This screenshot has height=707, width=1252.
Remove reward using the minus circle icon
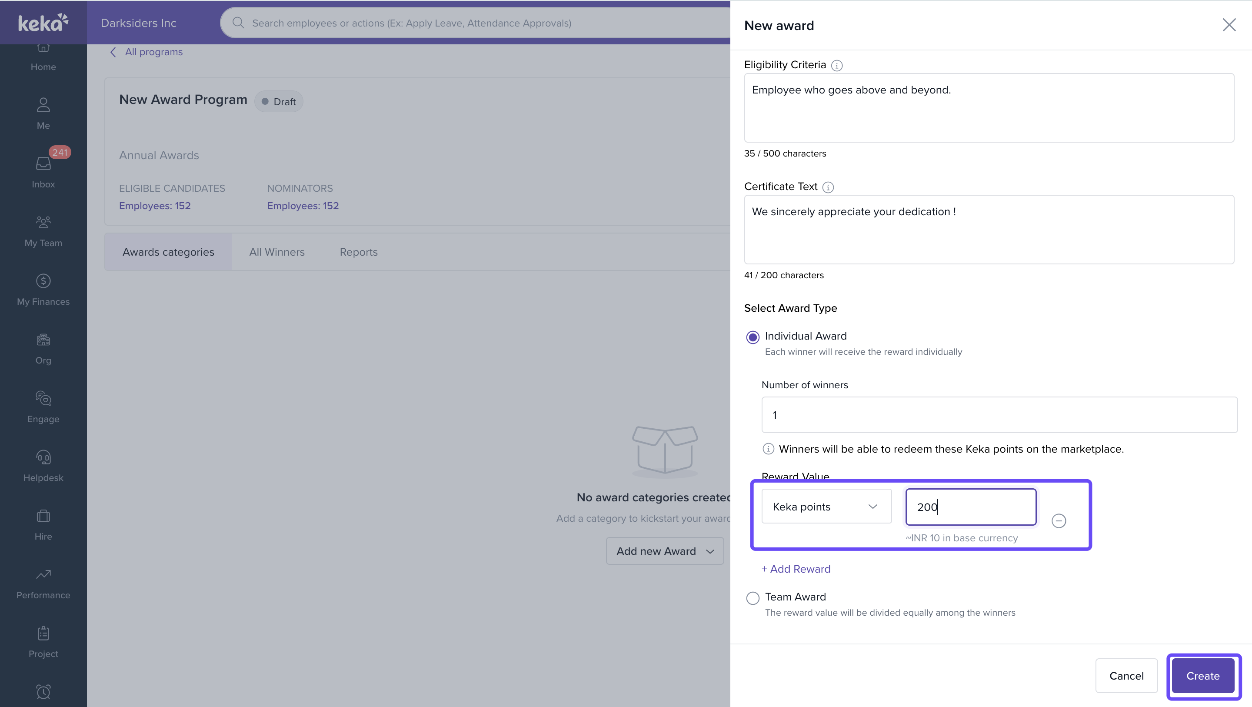coord(1059,521)
